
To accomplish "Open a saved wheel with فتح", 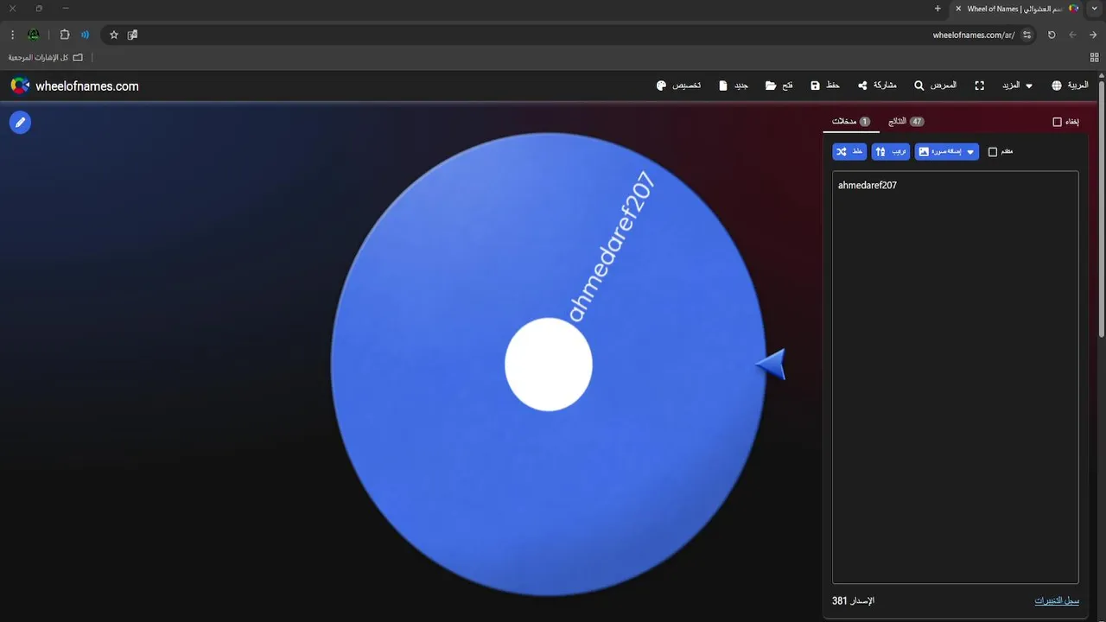I will pyautogui.click(x=779, y=86).
